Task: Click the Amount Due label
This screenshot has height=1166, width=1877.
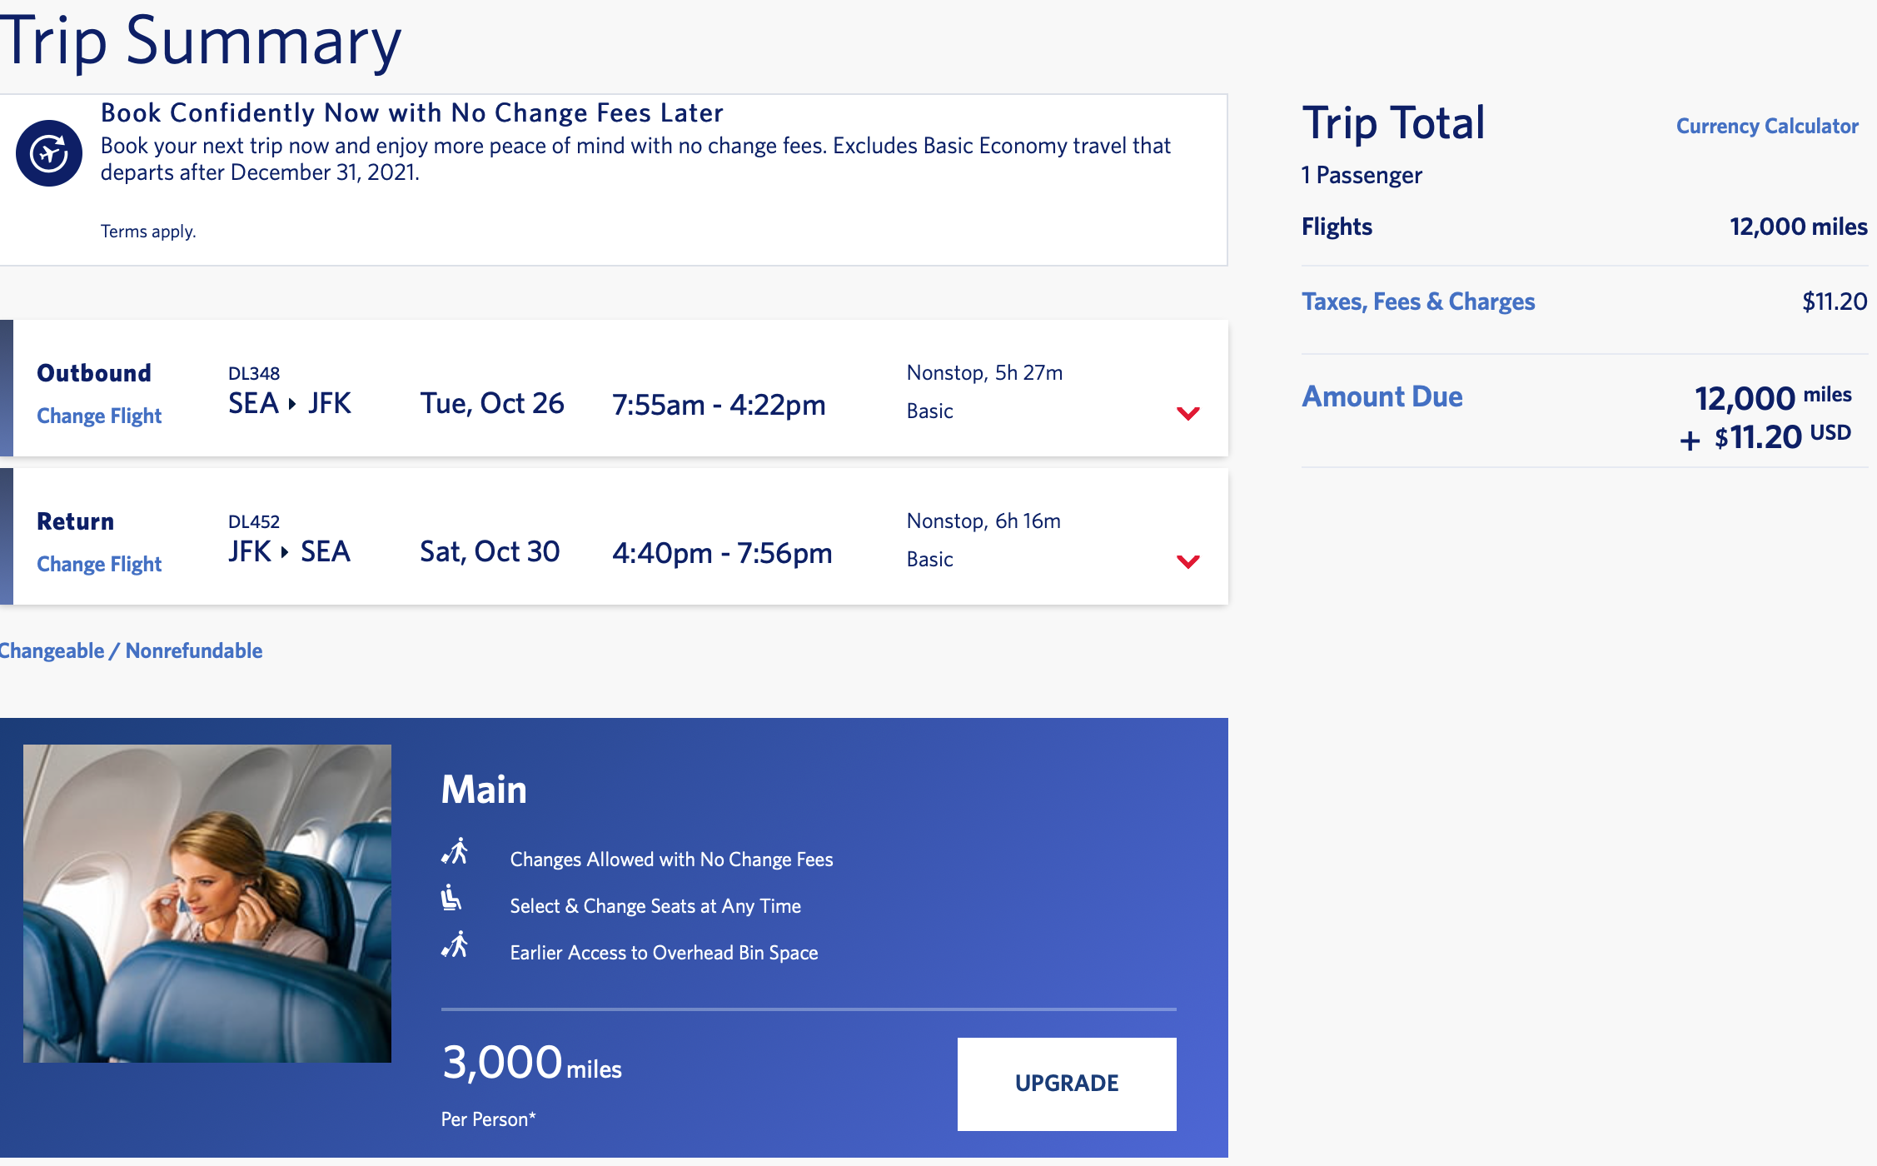Action: (x=1382, y=396)
